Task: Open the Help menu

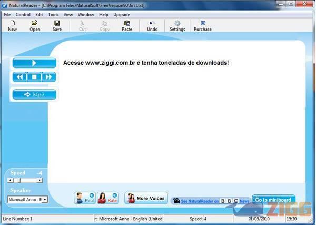Action: pyautogui.click(x=104, y=15)
